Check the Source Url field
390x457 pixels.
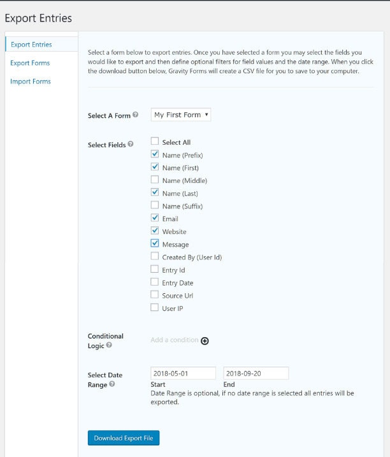(155, 294)
